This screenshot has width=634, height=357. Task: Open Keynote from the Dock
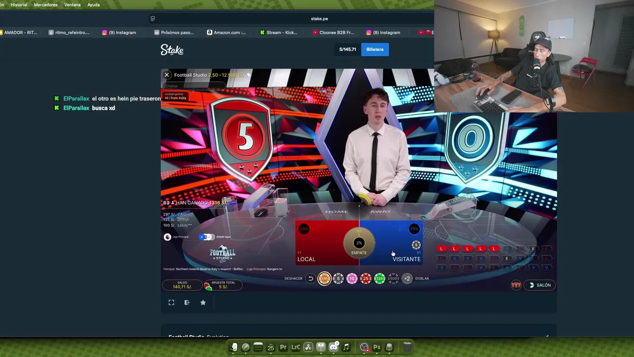click(320, 347)
